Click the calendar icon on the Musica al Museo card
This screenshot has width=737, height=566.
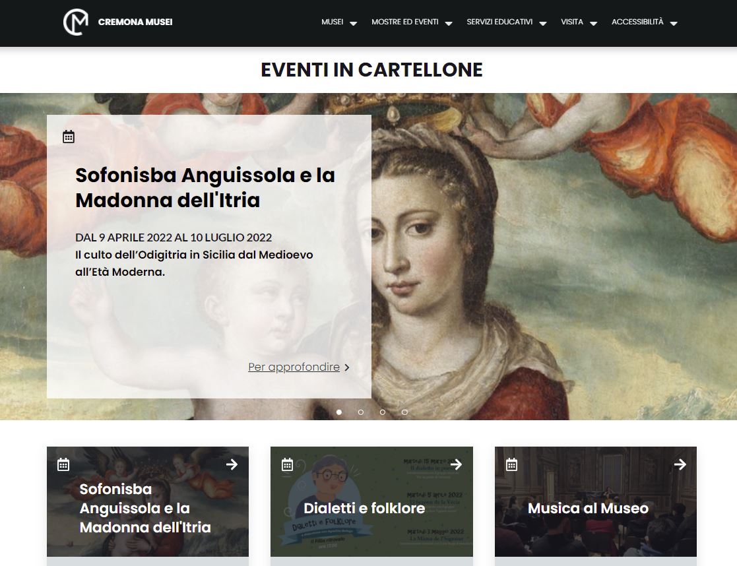click(512, 464)
